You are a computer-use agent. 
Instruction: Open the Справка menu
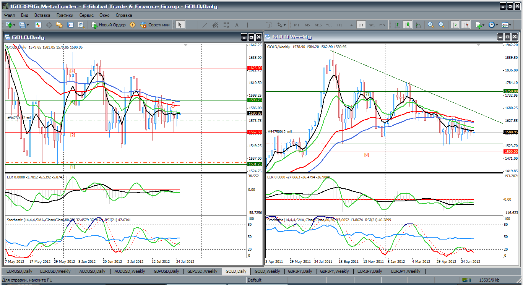(x=123, y=15)
